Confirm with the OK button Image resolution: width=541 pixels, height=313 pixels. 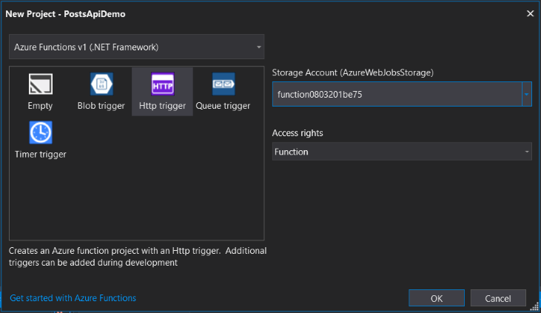tap(437, 297)
